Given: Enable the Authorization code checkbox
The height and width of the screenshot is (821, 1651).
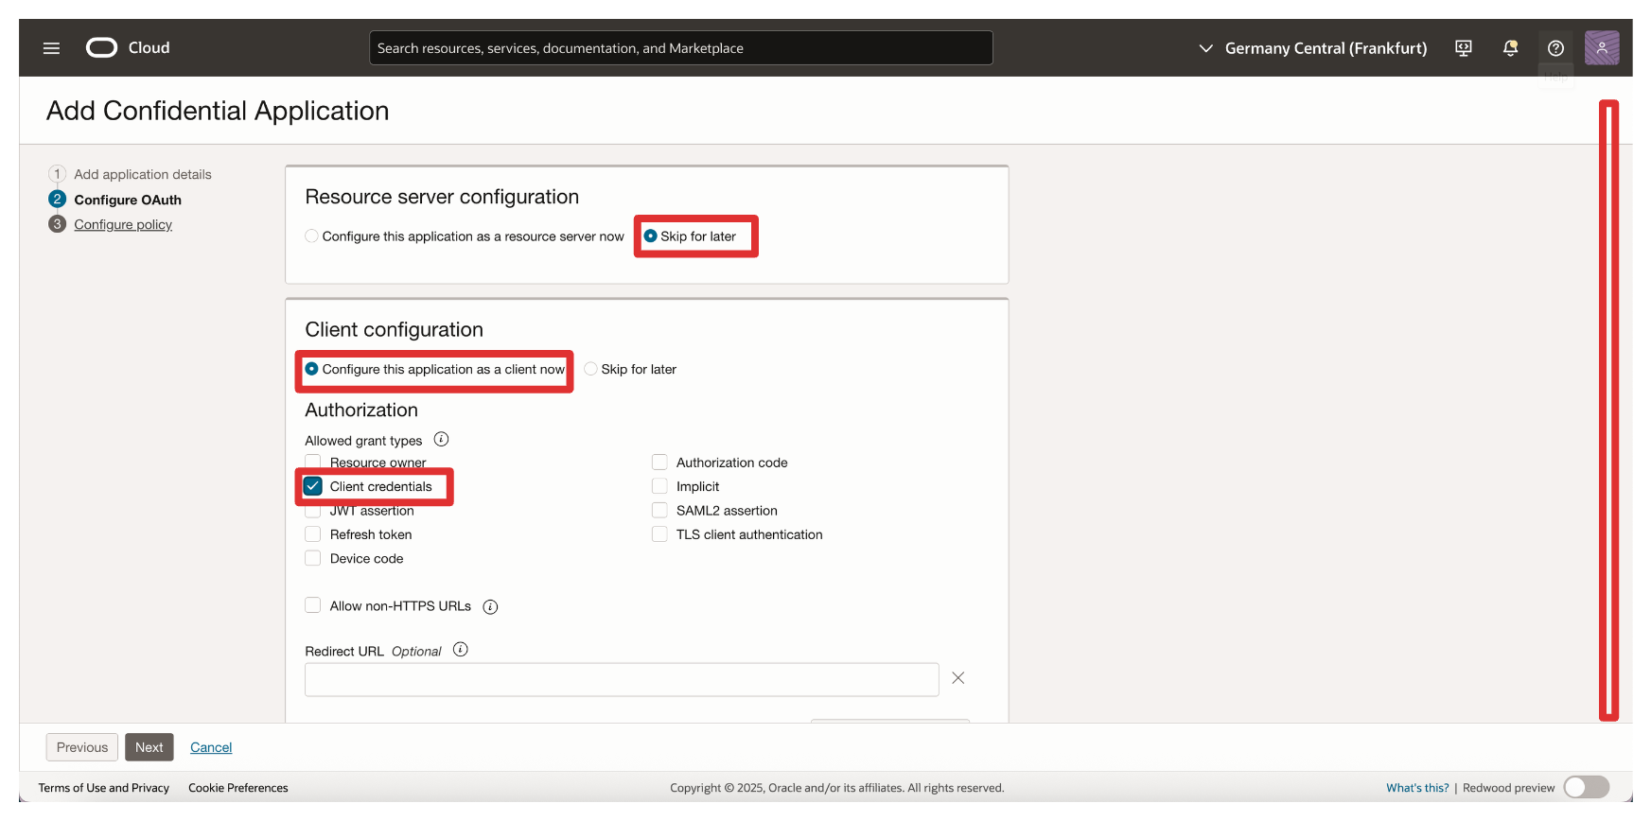Looking at the screenshot, I should point(659,463).
